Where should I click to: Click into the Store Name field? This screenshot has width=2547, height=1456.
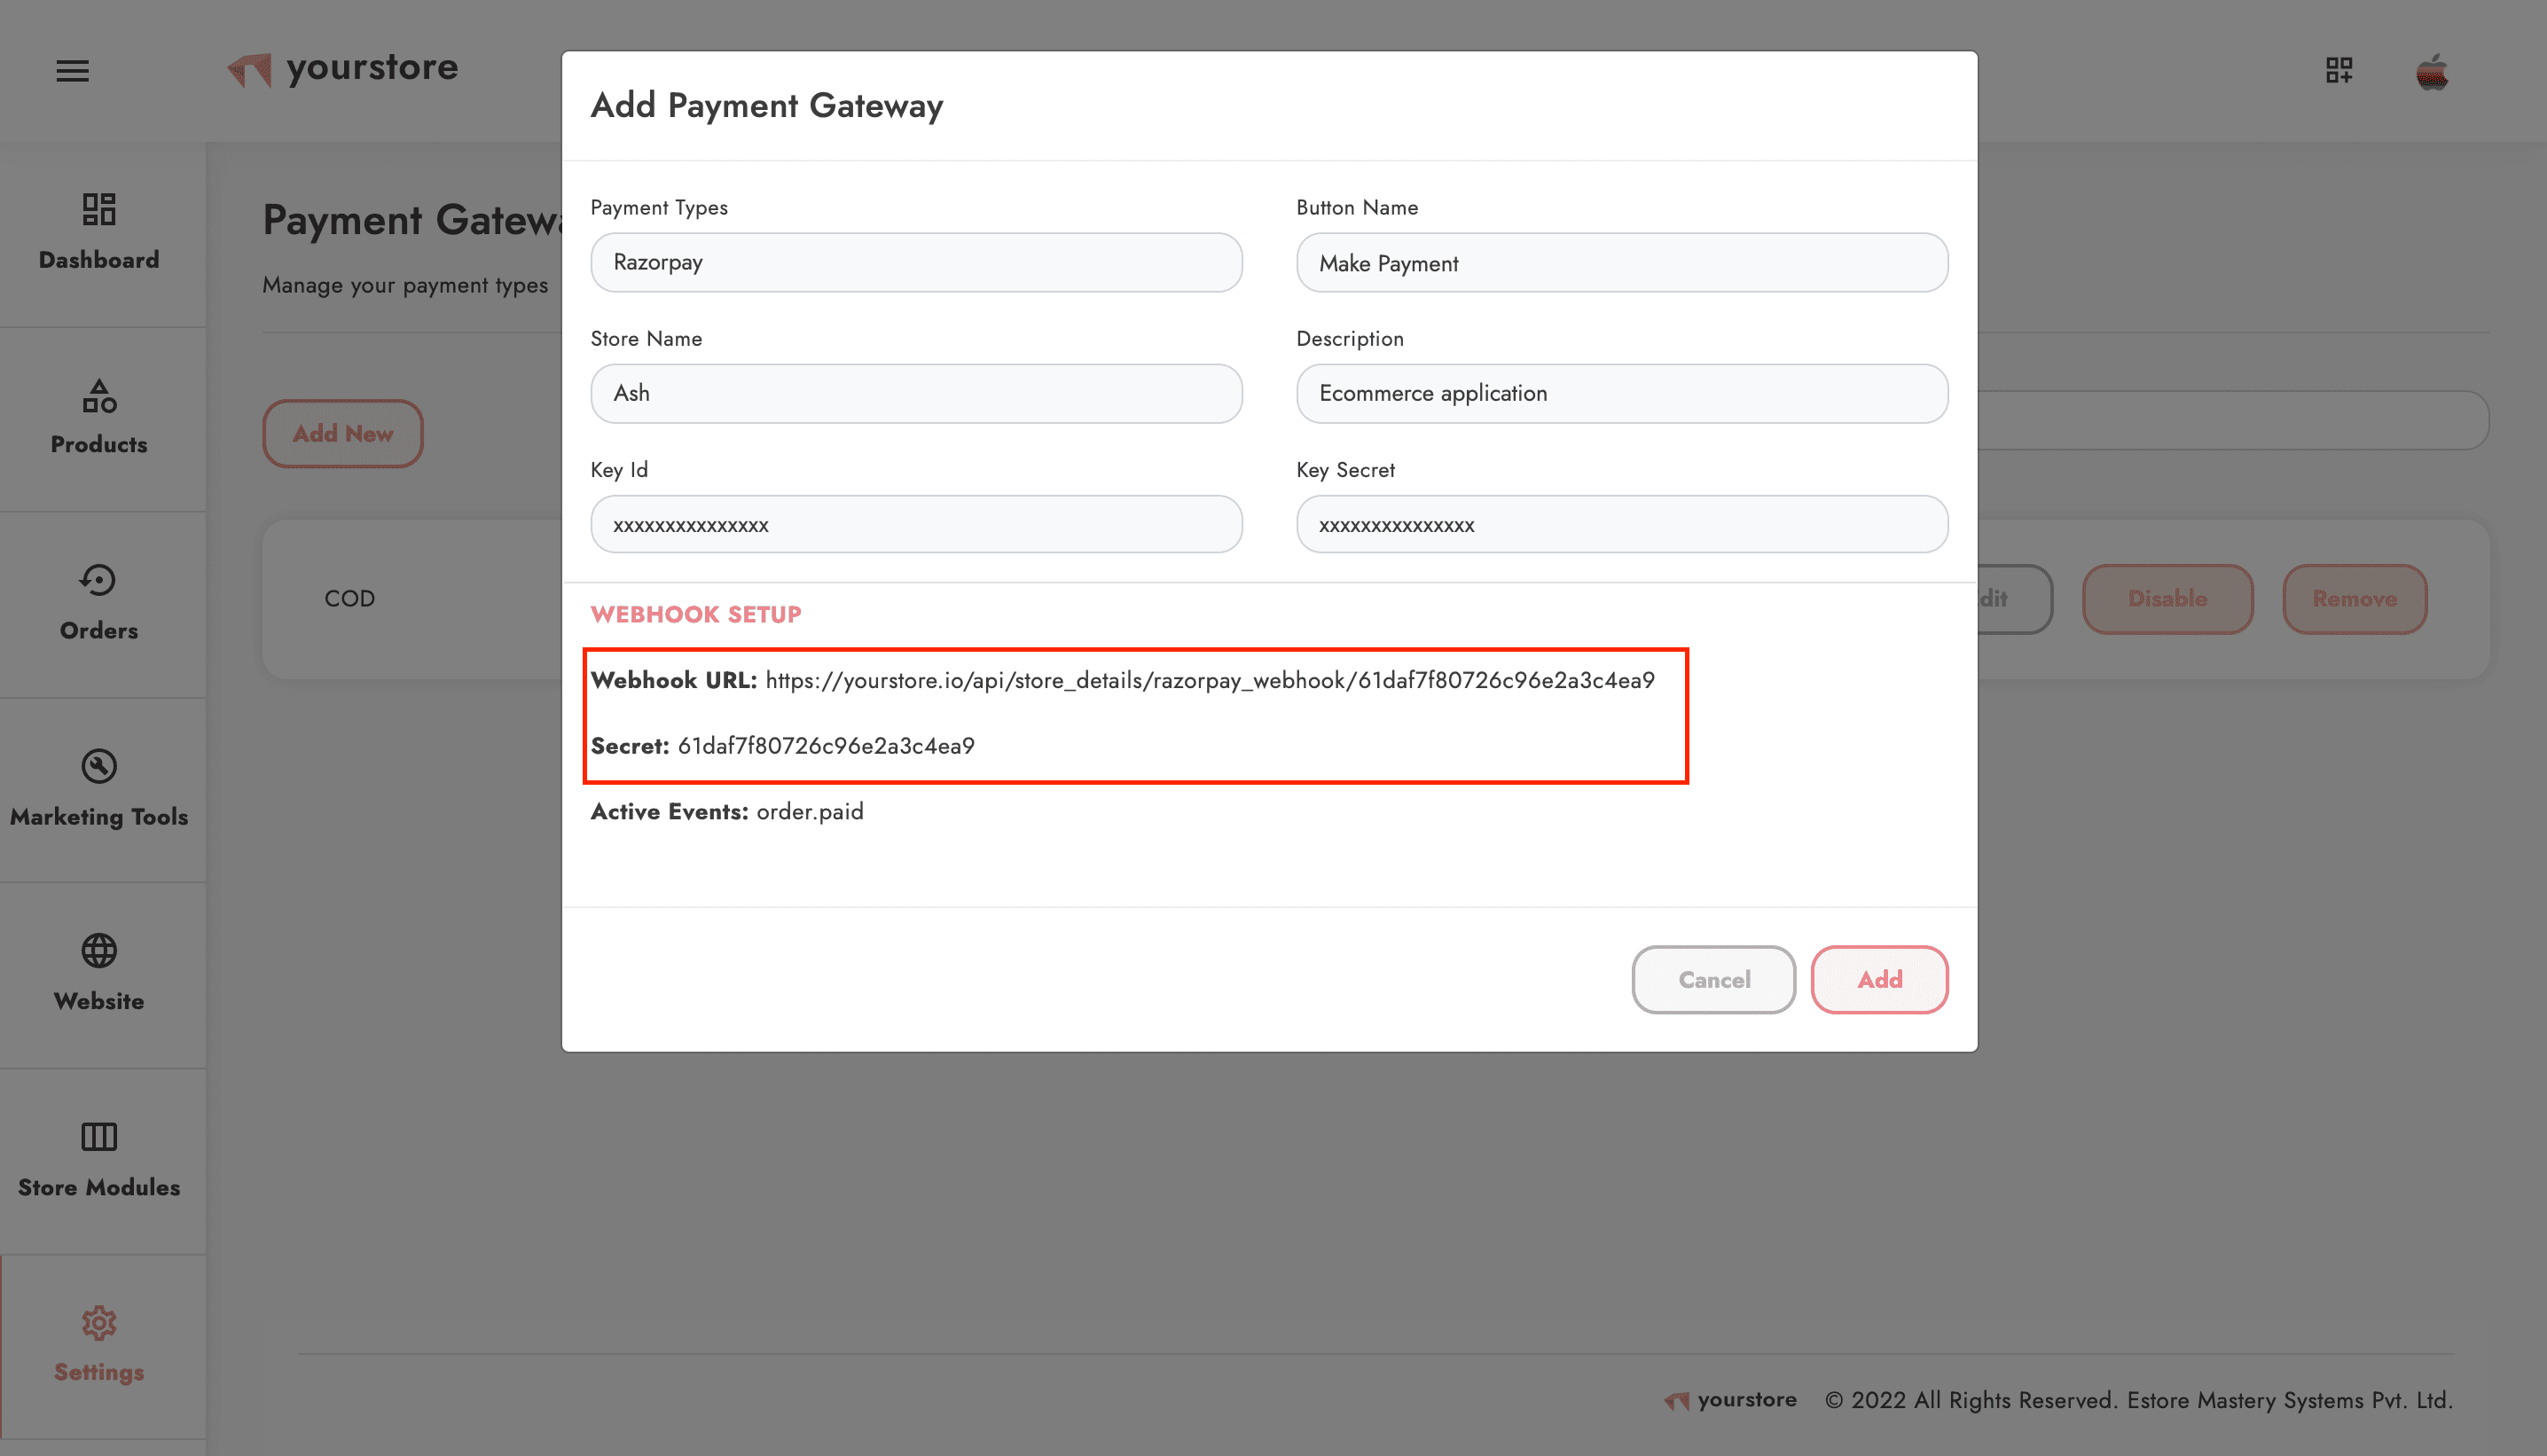coord(916,393)
